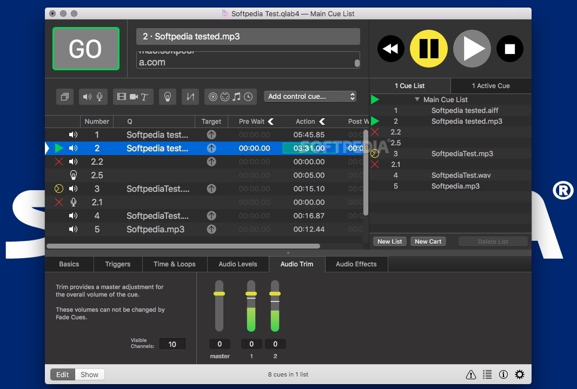
Task: Add a new MIDI File cue
Action: pyautogui.click(x=237, y=97)
